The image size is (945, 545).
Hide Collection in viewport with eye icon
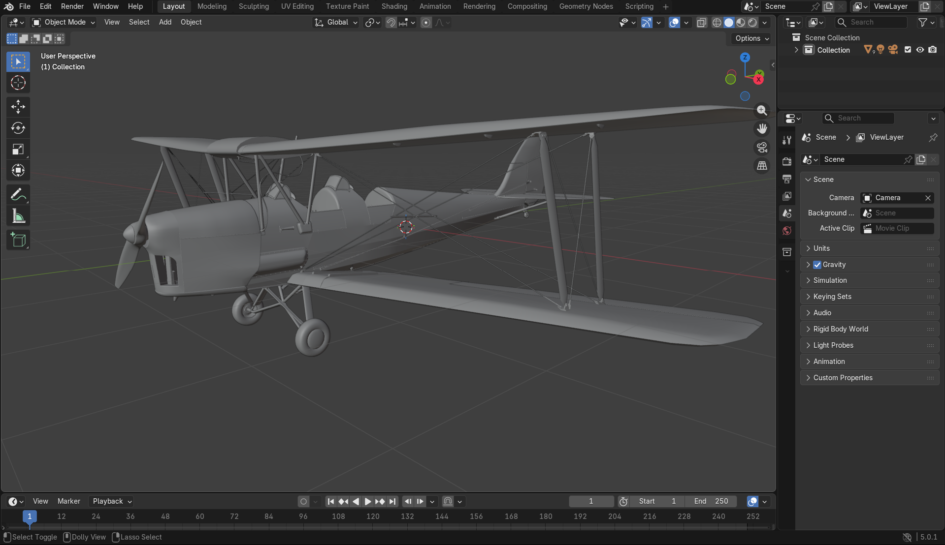(920, 50)
